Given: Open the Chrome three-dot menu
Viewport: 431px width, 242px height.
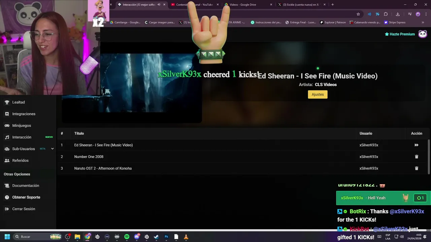Looking at the screenshot, I should point(426,14).
